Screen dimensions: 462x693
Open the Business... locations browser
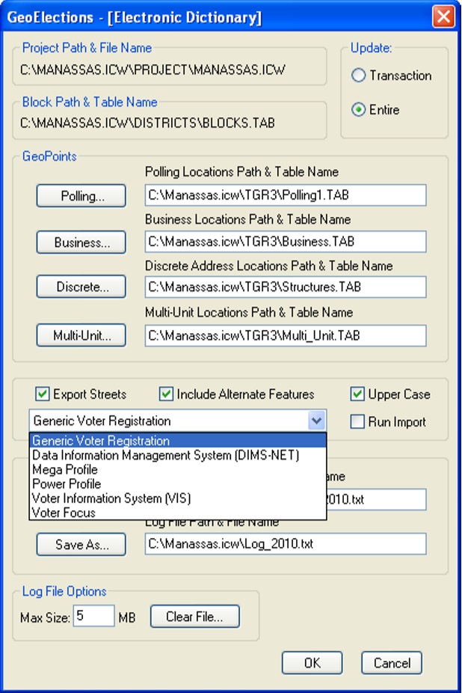point(81,243)
